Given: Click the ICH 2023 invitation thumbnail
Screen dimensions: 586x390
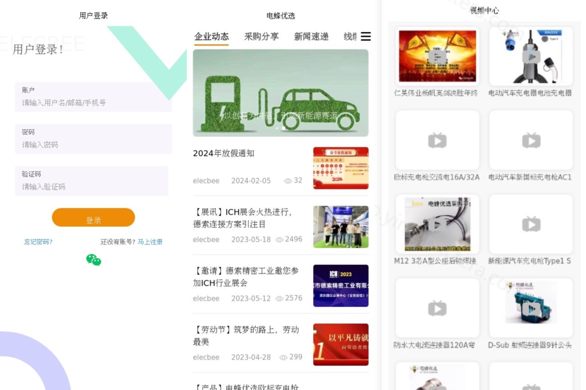Looking at the screenshot, I should coord(341,286).
